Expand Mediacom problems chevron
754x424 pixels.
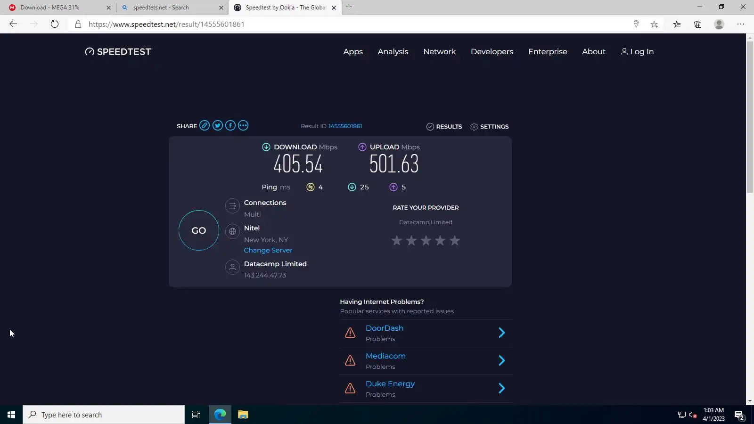tap(502, 361)
